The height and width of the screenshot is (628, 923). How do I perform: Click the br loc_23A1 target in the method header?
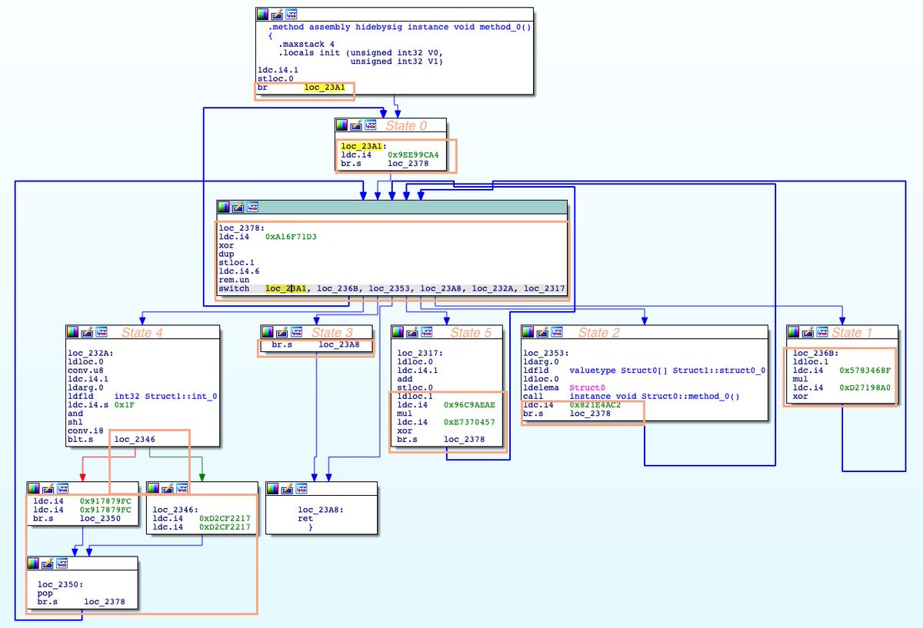click(x=324, y=87)
